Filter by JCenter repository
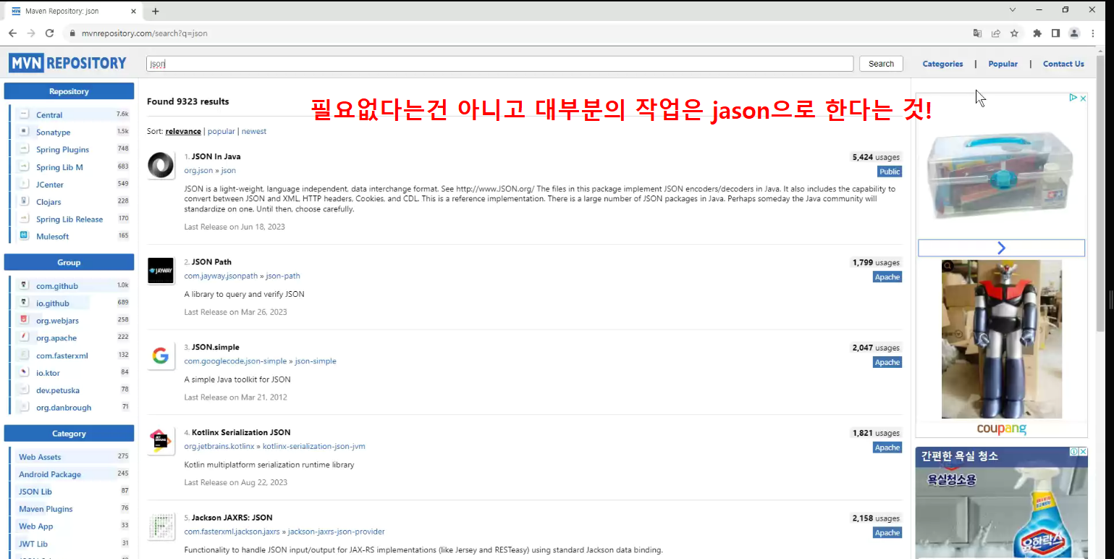1114x559 pixels. pyautogui.click(x=50, y=185)
